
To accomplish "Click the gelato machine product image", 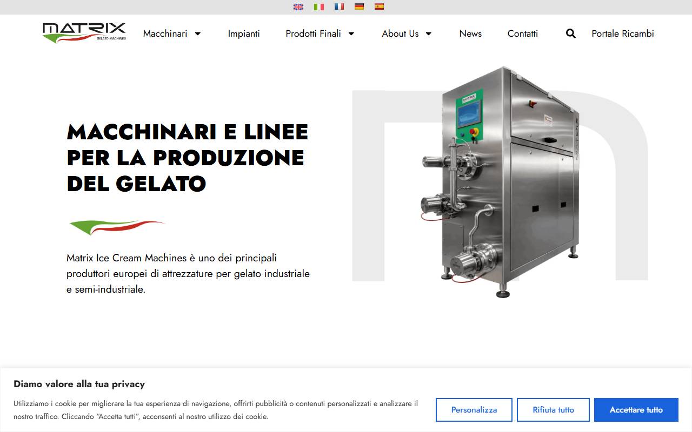I will click(500, 182).
